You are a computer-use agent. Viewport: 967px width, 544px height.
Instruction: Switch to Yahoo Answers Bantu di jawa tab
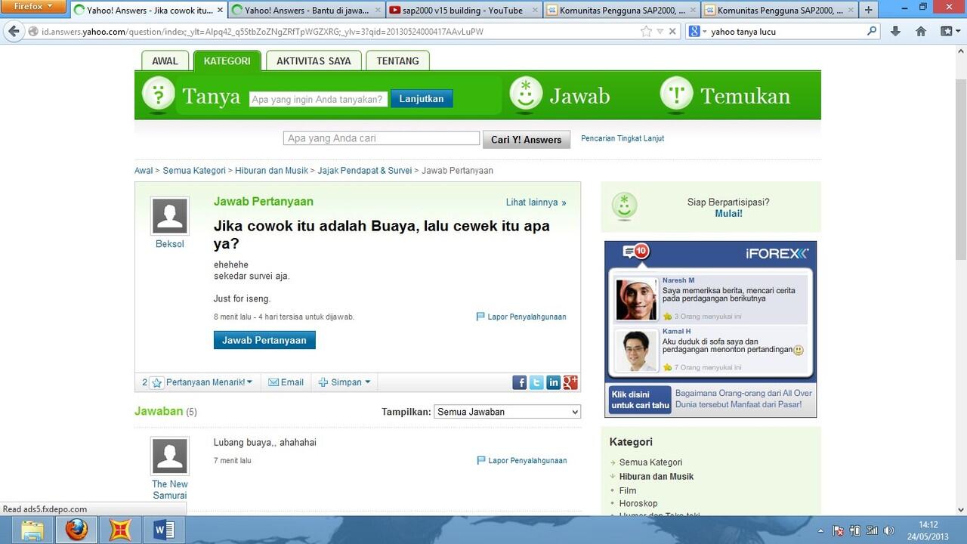(x=306, y=10)
